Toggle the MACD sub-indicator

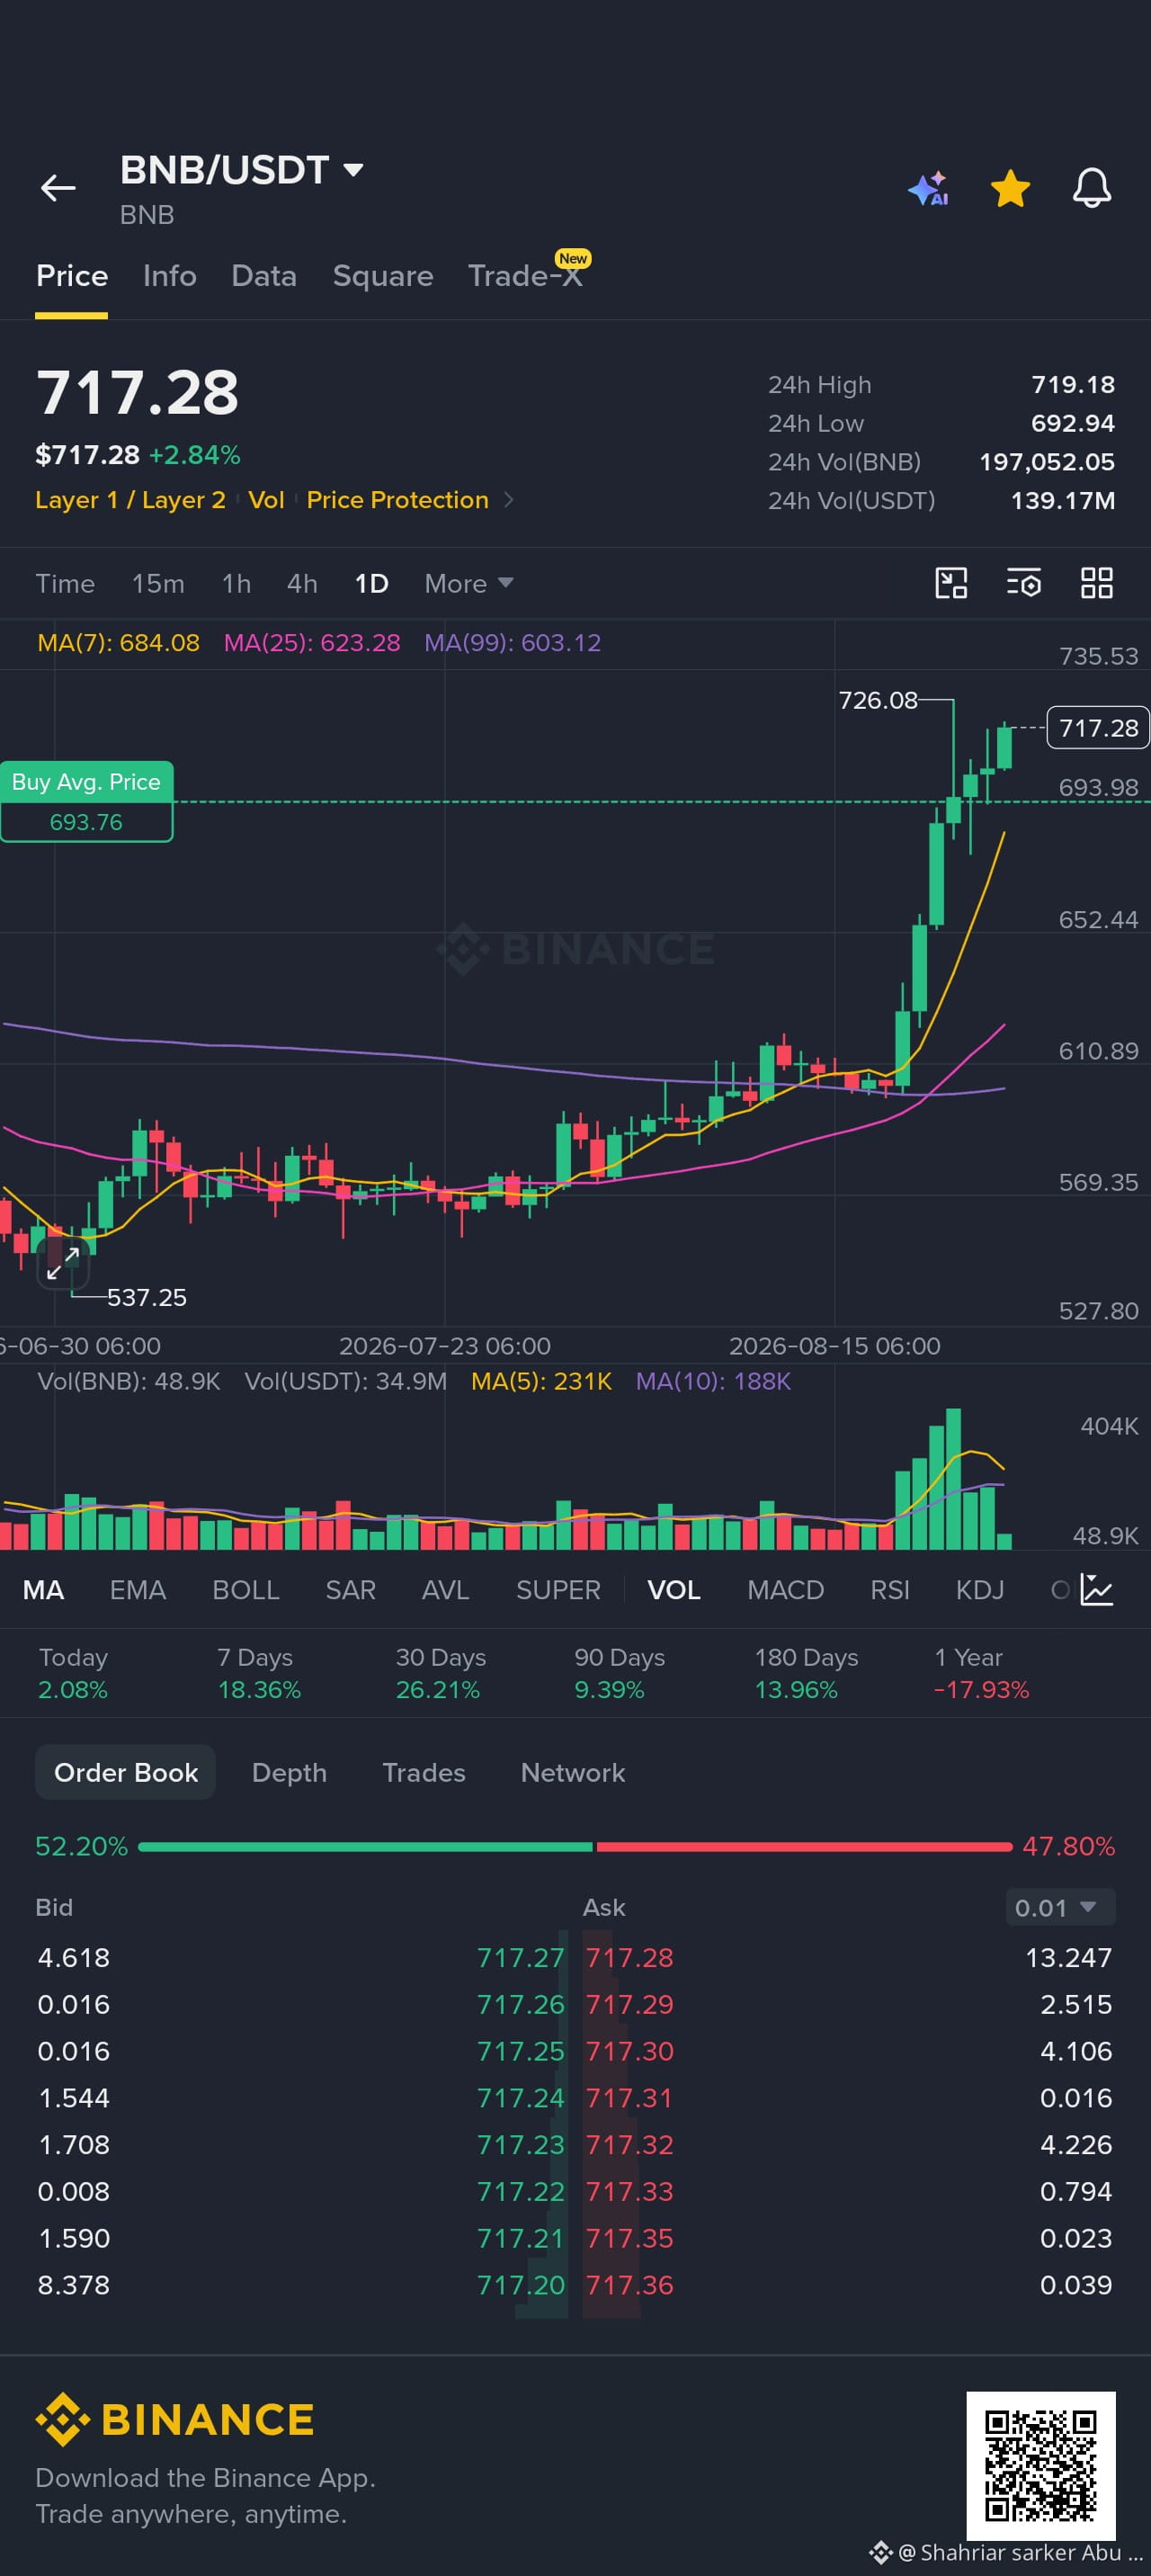[786, 1590]
